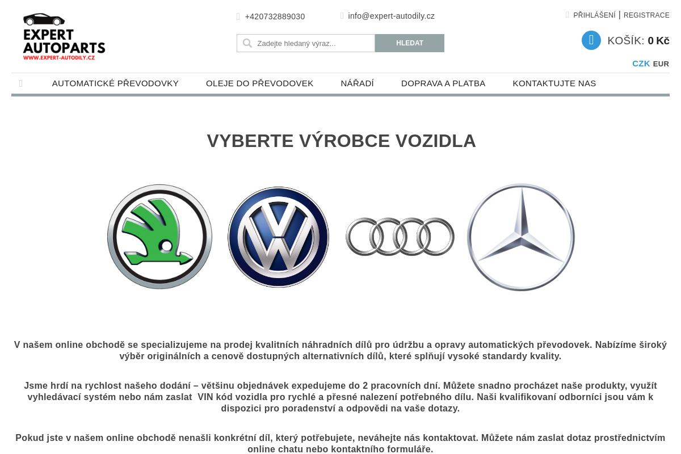
Task: Click the home icon in the navigation bar
Action: point(20,83)
